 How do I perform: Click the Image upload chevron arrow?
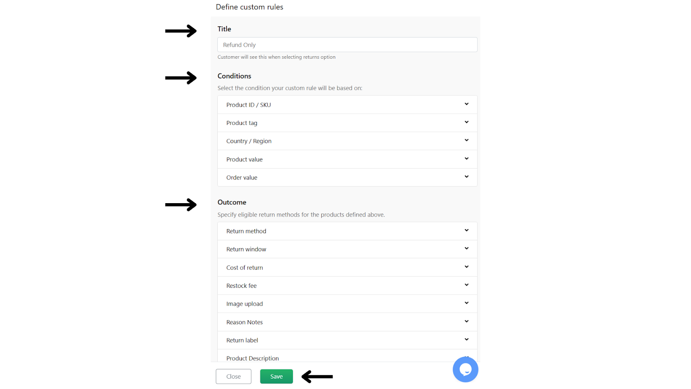coord(466,303)
